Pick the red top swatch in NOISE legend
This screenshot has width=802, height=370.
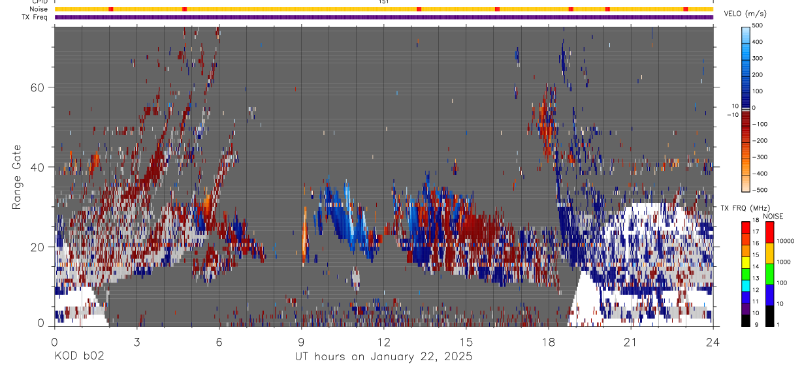pos(769,232)
